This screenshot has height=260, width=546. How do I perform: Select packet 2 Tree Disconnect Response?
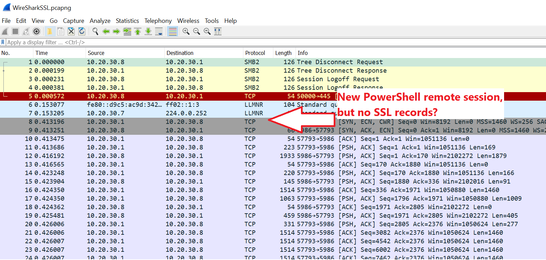tap(273, 71)
